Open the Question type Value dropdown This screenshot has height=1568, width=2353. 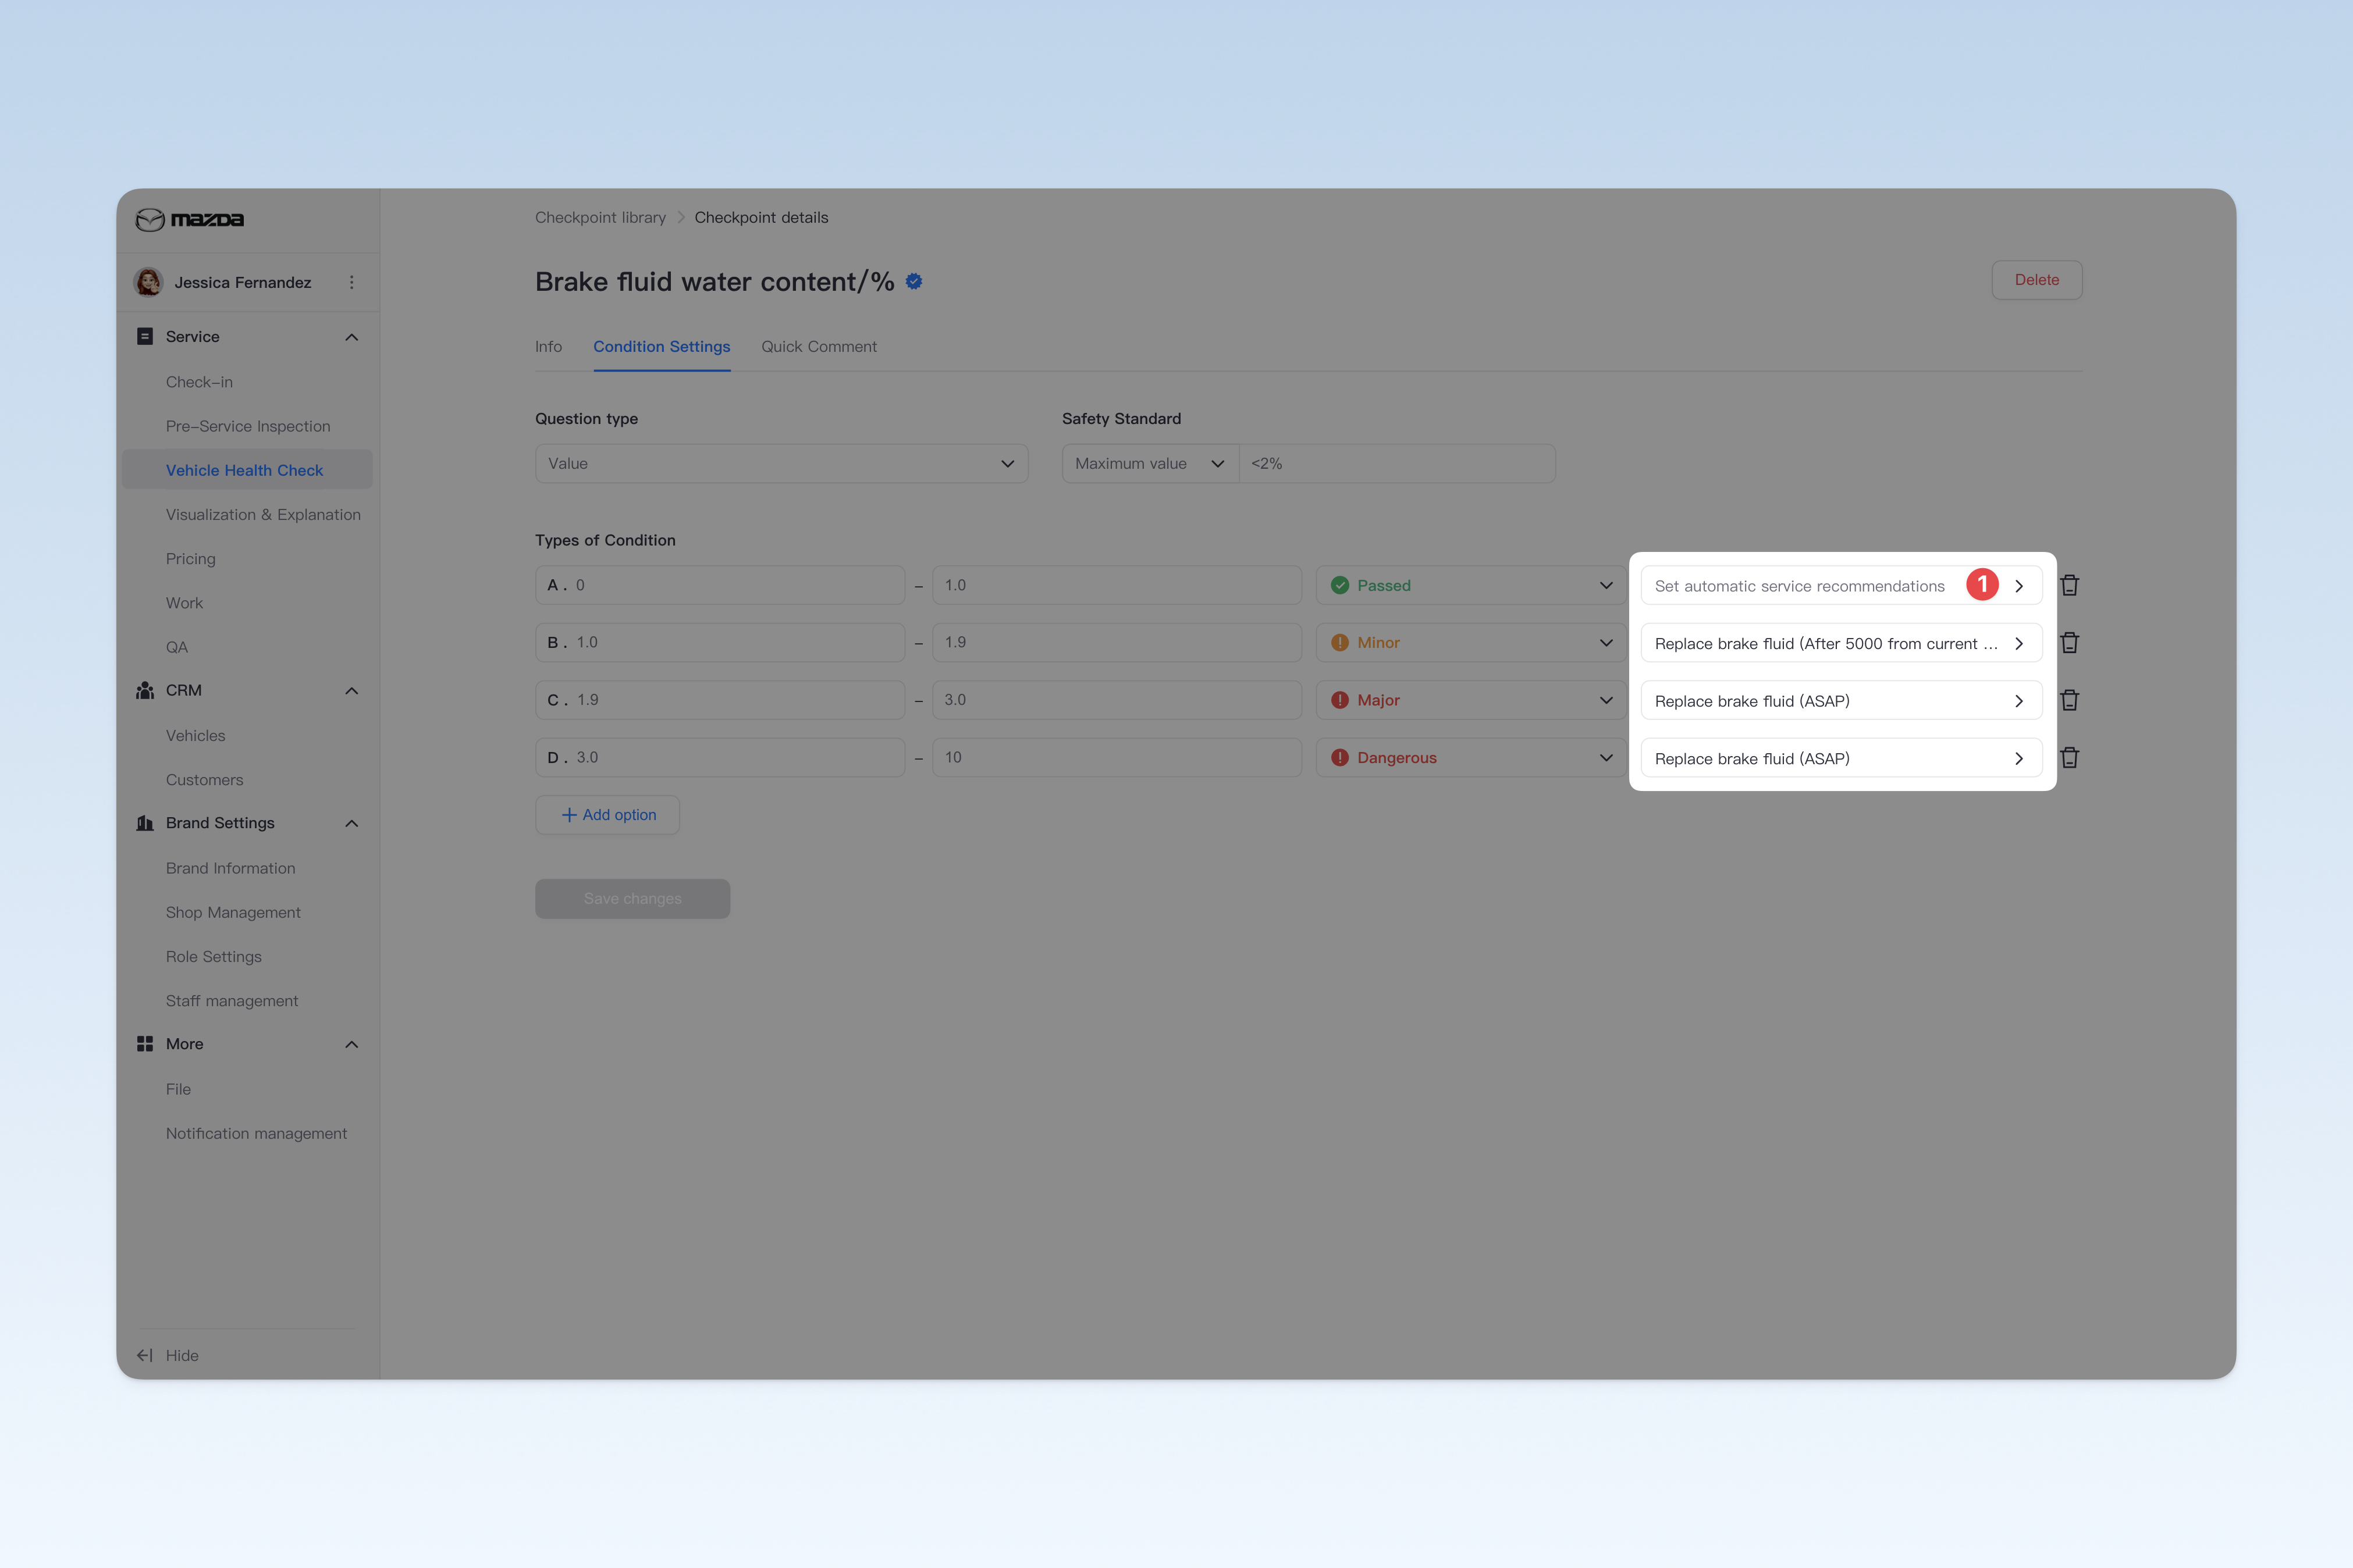point(781,464)
